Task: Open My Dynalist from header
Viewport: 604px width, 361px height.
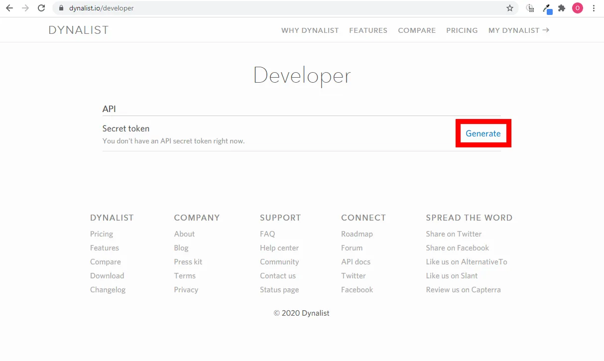Action: click(x=518, y=30)
